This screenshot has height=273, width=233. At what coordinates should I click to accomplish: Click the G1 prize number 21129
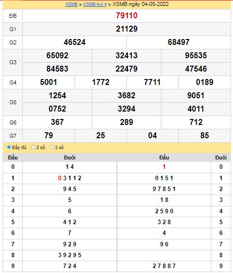(x=126, y=29)
